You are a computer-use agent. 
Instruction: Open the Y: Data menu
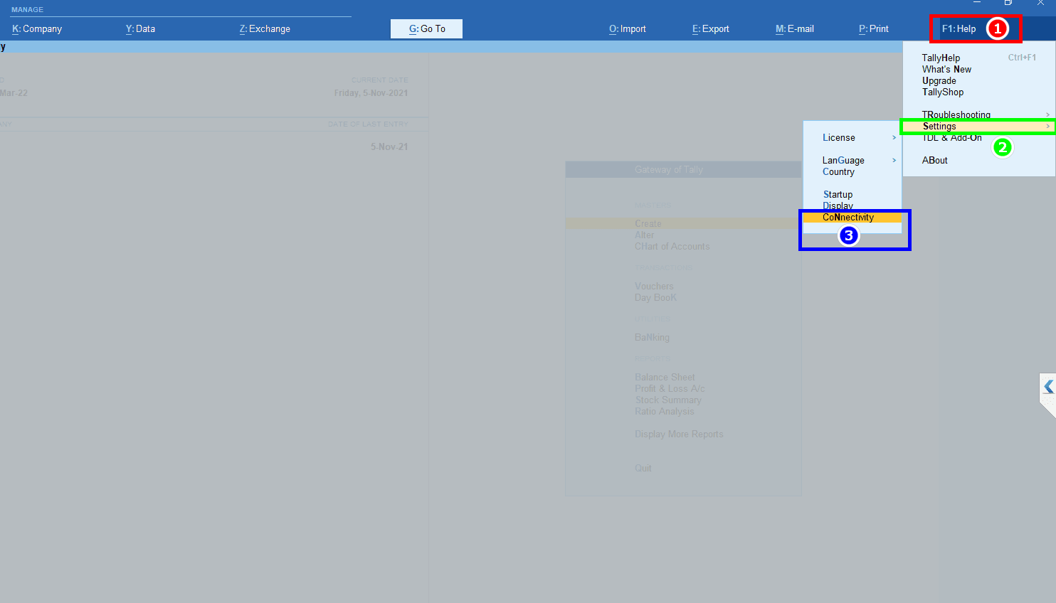pos(140,29)
